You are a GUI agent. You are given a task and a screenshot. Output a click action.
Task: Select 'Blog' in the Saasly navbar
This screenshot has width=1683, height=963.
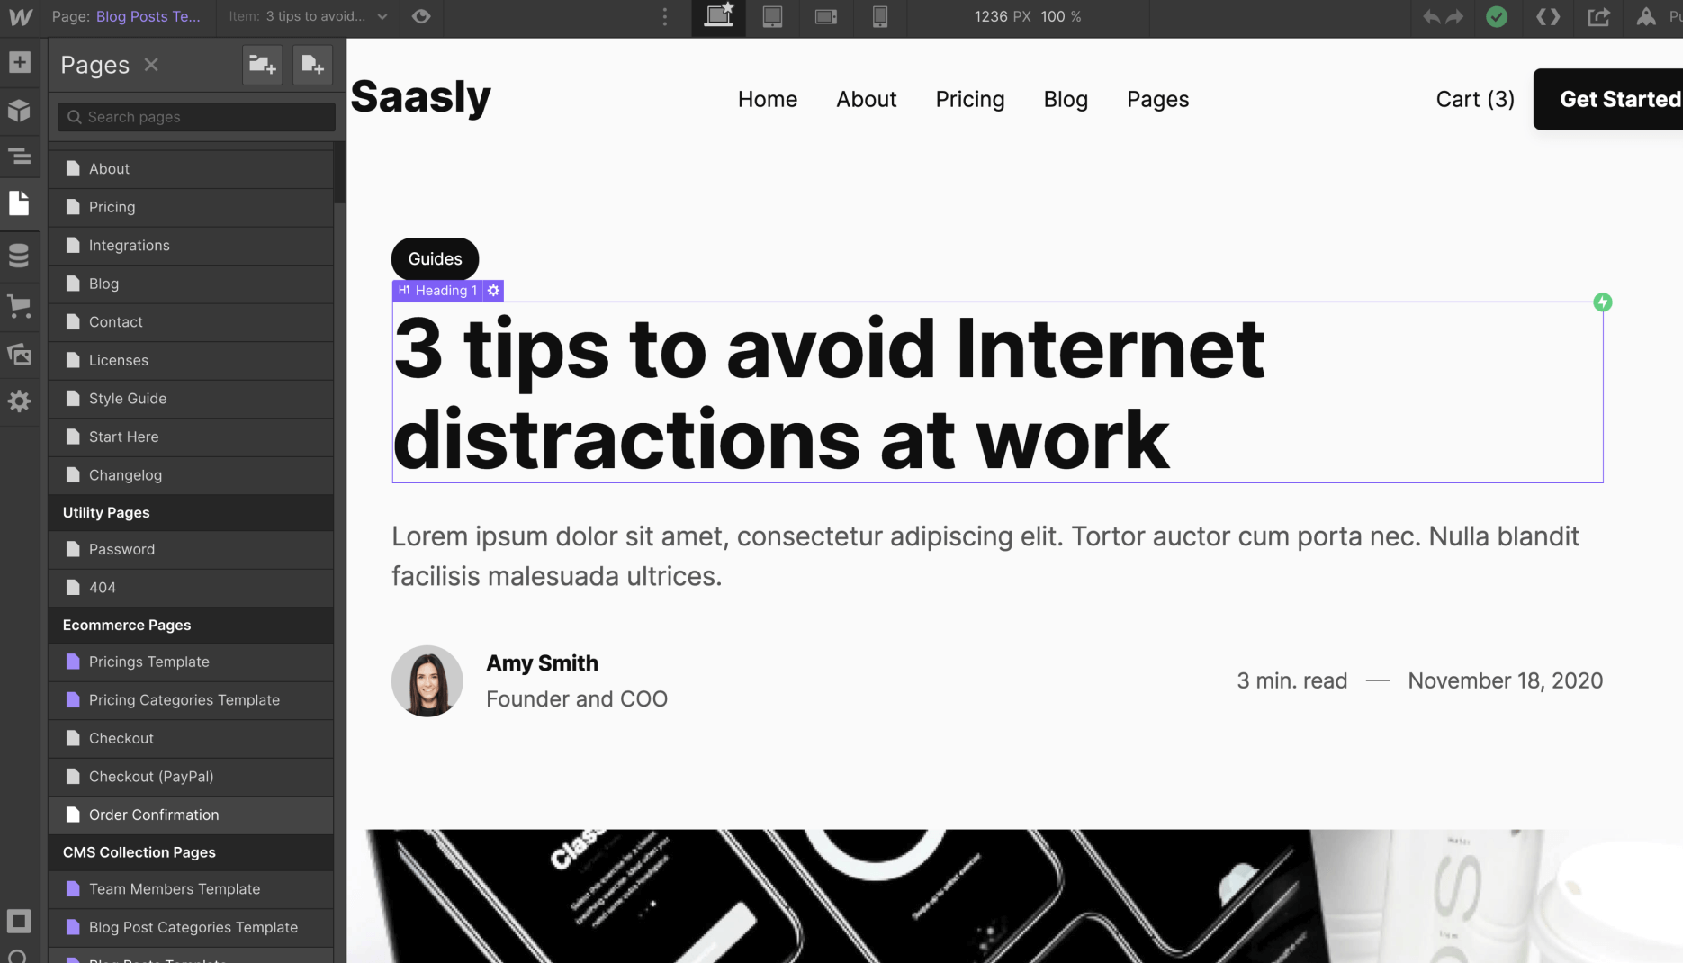pos(1066,99)
